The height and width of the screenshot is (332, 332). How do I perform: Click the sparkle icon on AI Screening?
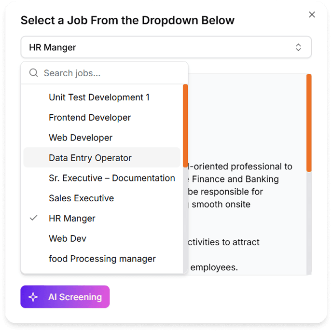pos(33,297)
